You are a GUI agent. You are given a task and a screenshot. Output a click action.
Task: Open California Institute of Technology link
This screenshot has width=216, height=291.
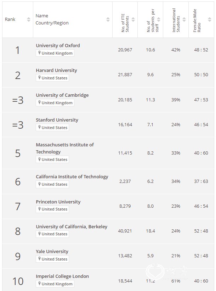point(72,177)
